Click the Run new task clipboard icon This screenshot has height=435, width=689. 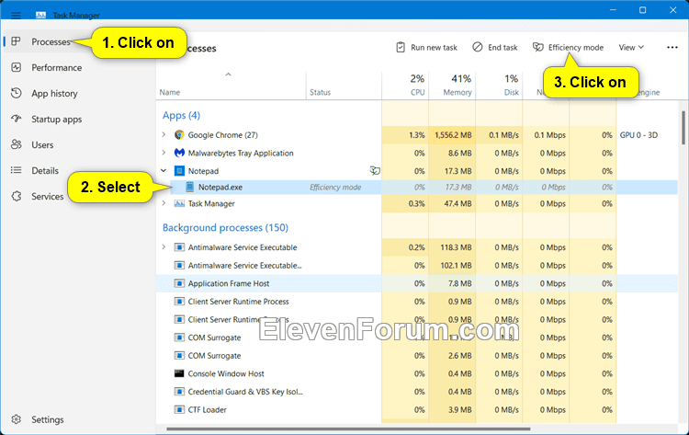pyautogui.click(x=401, y=47)
